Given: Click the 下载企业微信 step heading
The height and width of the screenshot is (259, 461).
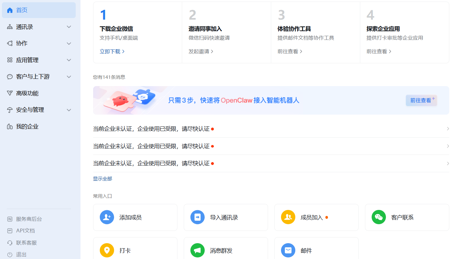Looking at the screenshot, I should pos(116,29).
